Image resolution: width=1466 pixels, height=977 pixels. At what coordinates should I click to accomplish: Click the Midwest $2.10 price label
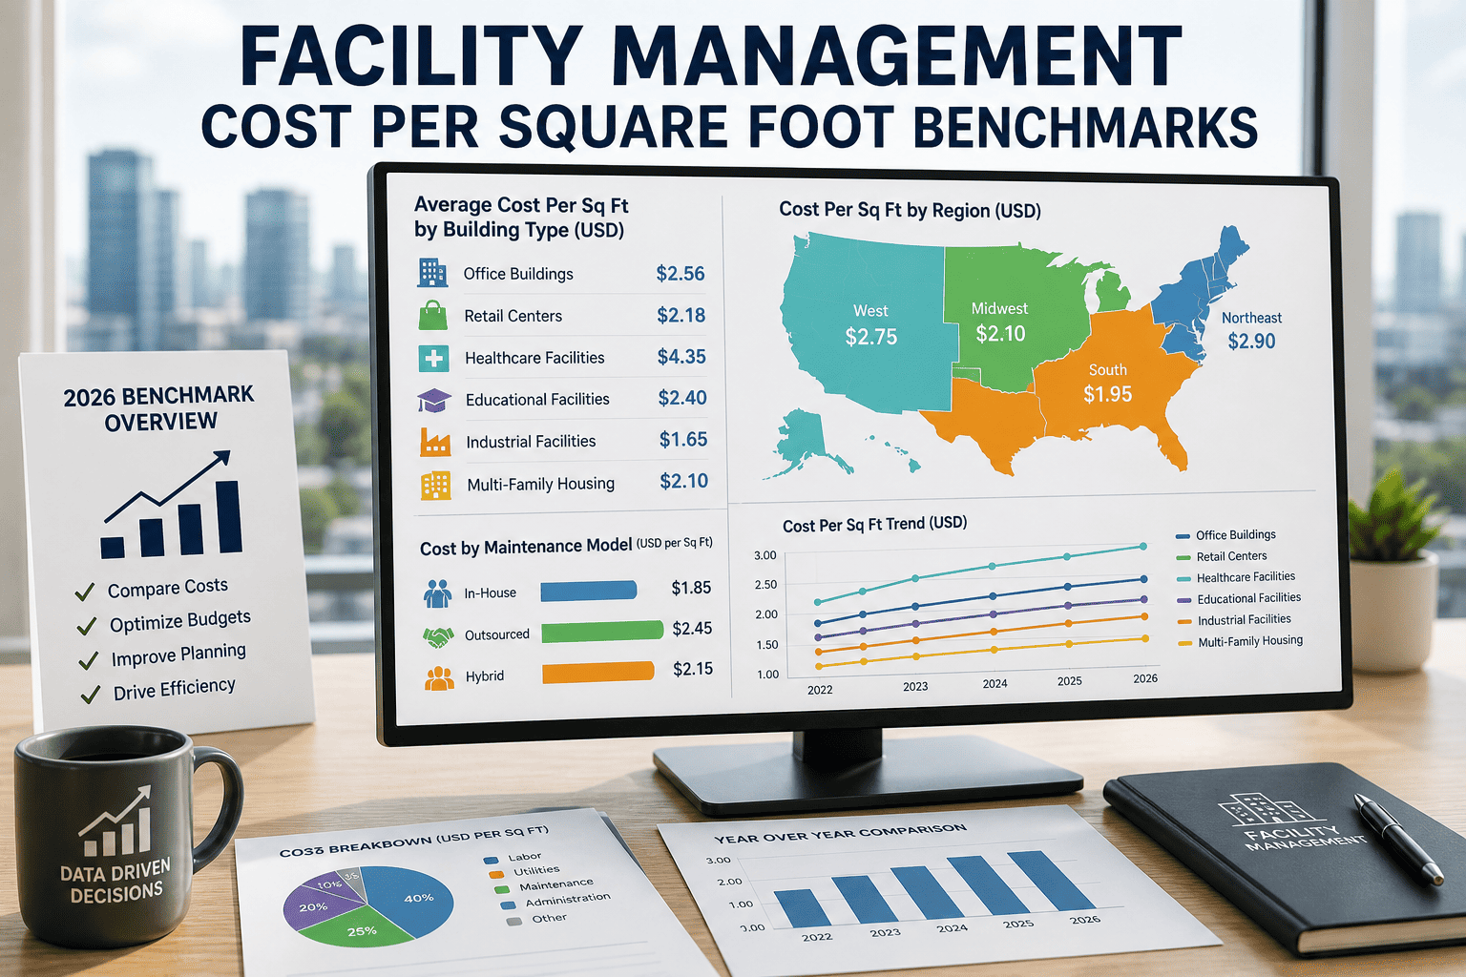(1000, 334)
